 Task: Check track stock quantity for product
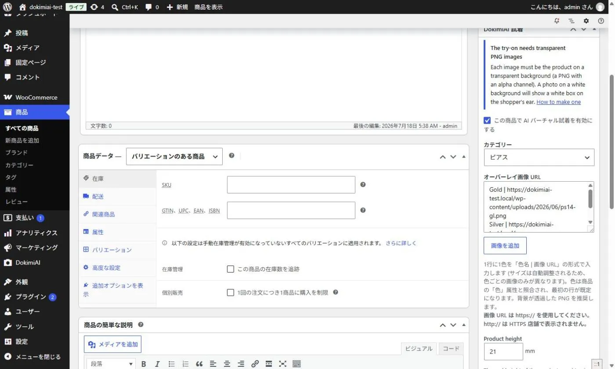tap(230, 269)
